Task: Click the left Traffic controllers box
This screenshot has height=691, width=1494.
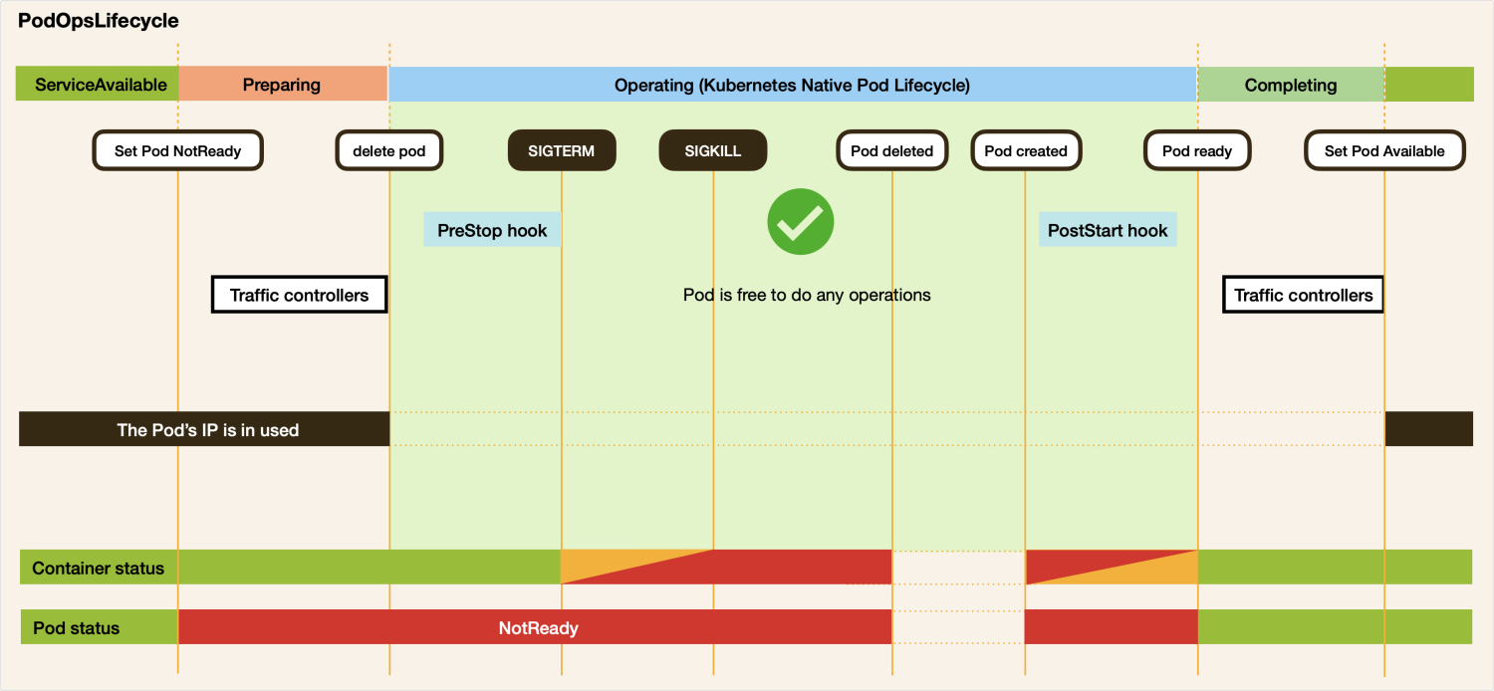Action: point(299,294)
